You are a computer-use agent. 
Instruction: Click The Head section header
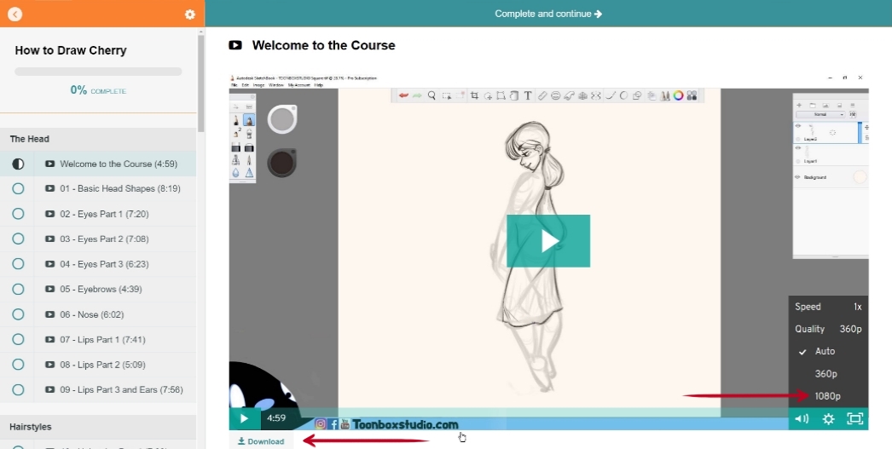pyautogui.click(x=98, y=139)
